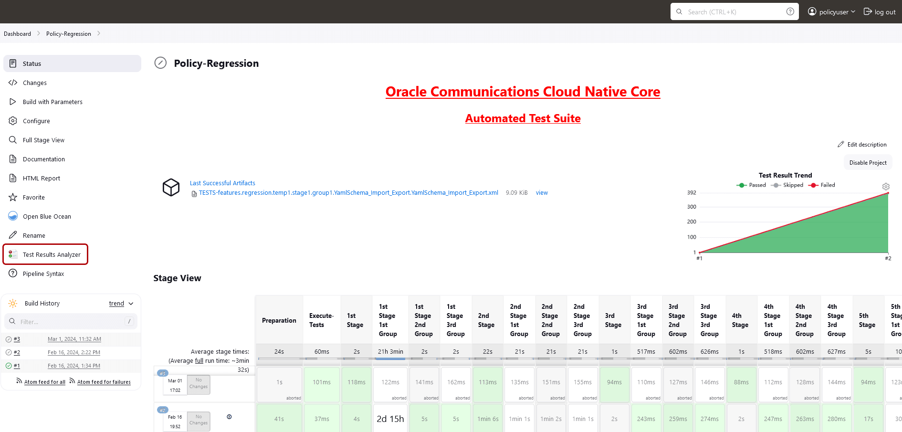Open build #3 in Build History

[17, 339]
